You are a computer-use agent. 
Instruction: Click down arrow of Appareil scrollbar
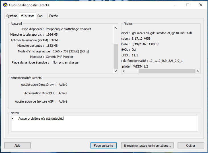(116, 71)
